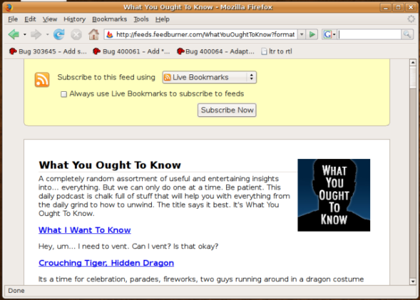The image size is (420, 300).
Task: Reload the current page
Action: [59, 34]
